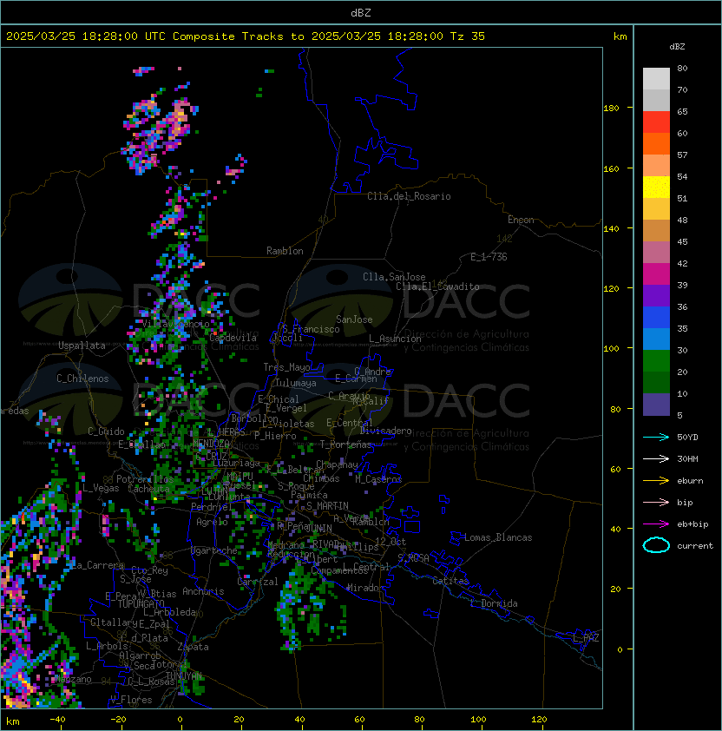Click the 'La_Carrera' place label

98,565
